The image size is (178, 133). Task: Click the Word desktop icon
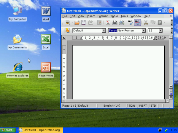pyautogui.click(x=46, y=14)
